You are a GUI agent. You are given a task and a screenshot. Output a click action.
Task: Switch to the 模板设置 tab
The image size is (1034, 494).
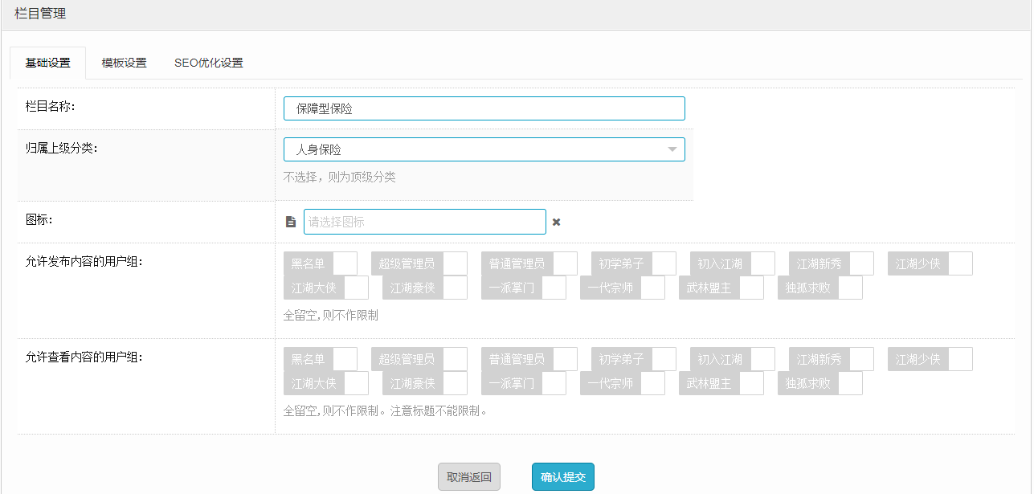(x=124, y=63)
